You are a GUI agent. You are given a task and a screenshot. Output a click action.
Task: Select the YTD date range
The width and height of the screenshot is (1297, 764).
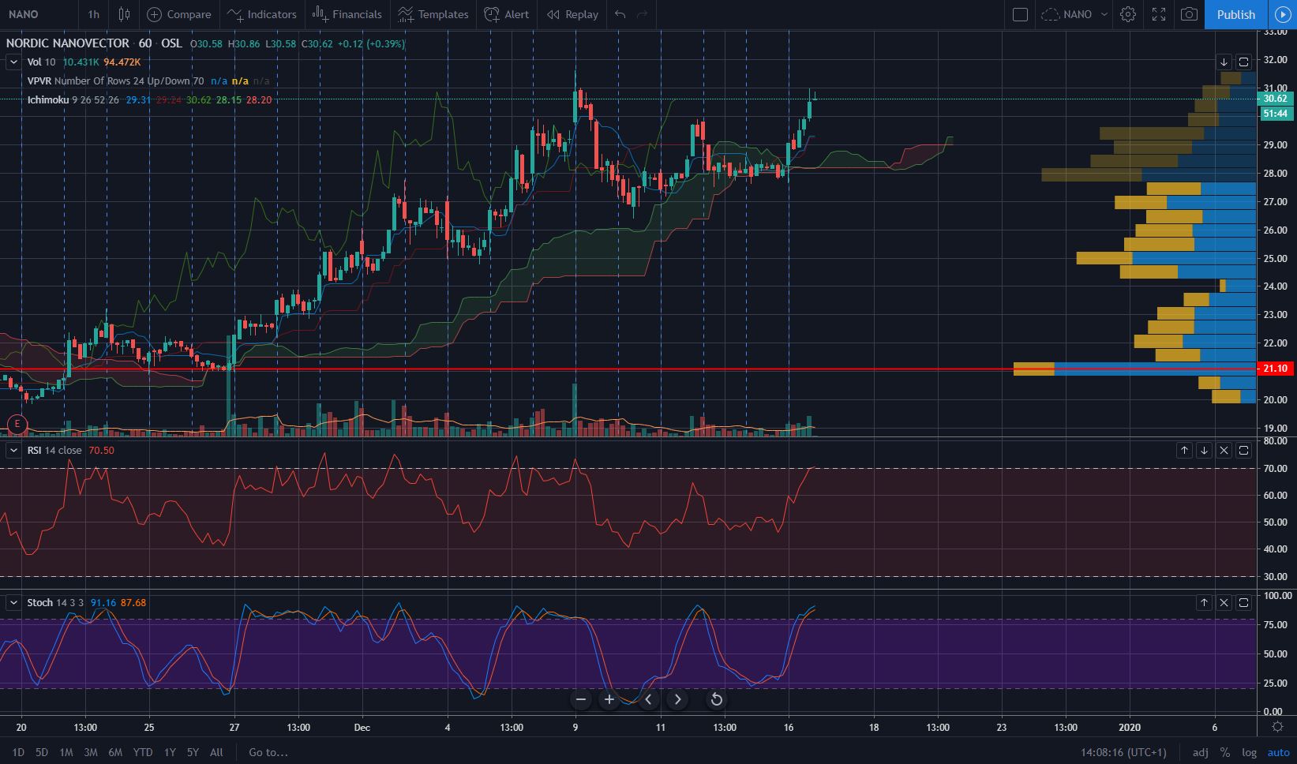pos(143,752)
